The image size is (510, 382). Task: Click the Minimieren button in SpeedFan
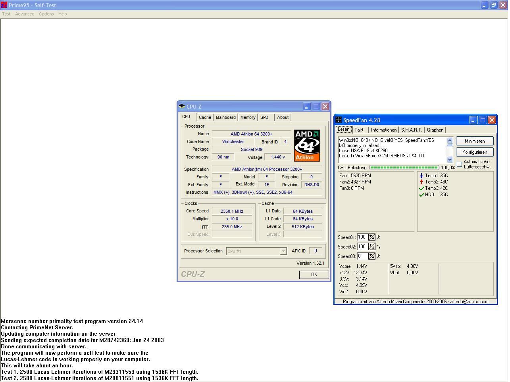(x=475, y=141)
